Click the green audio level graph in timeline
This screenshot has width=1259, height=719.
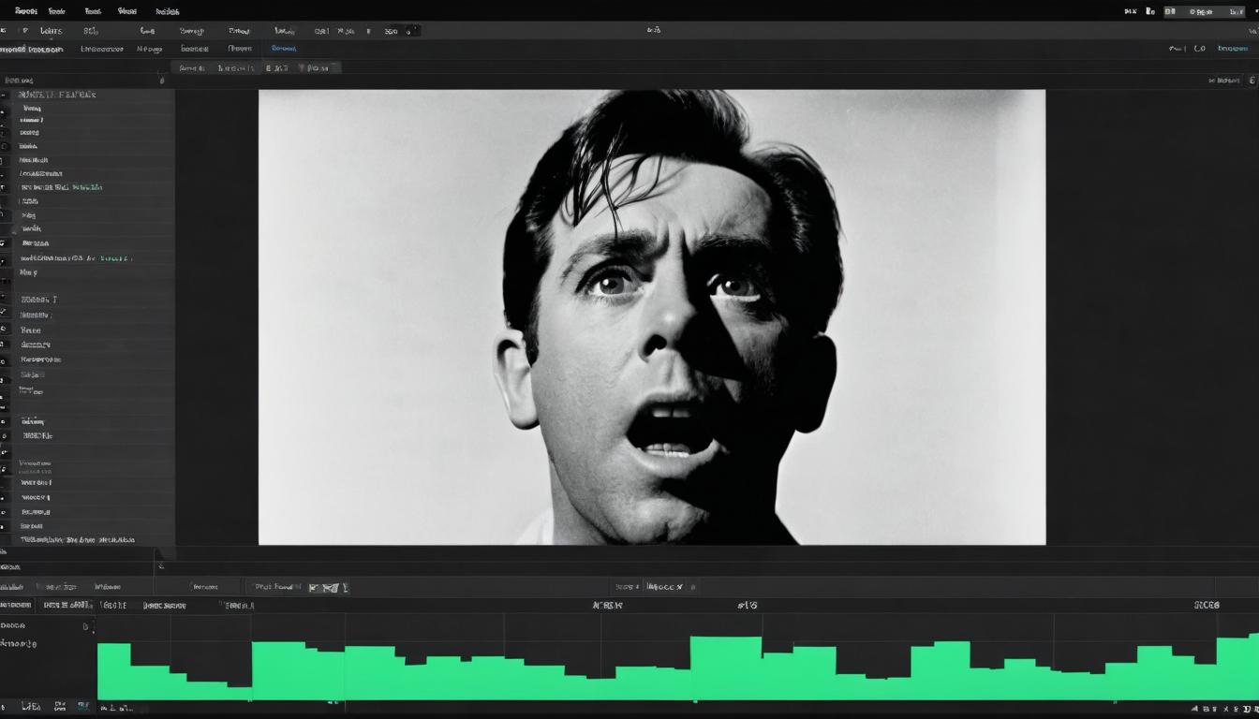(678, 667)
